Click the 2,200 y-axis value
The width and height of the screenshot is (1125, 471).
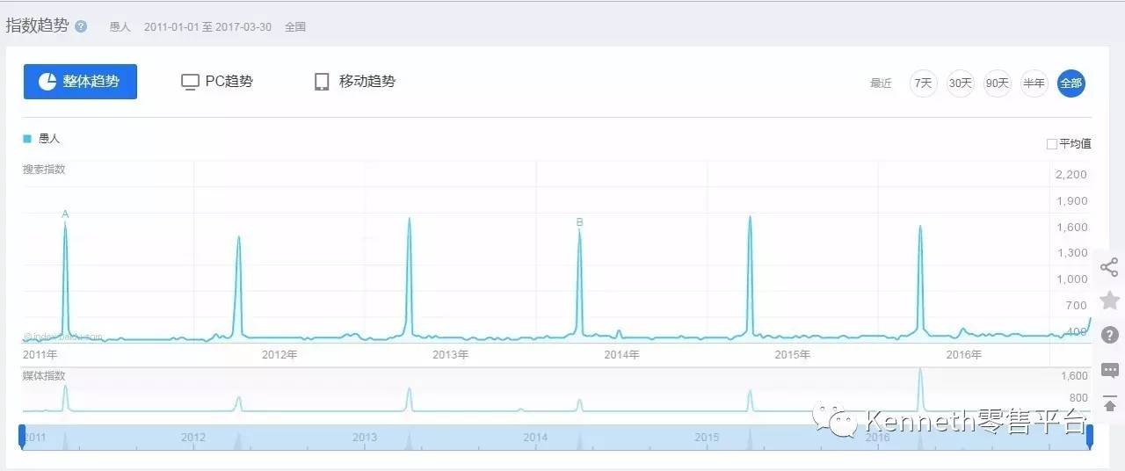[x=1071, y=175]
